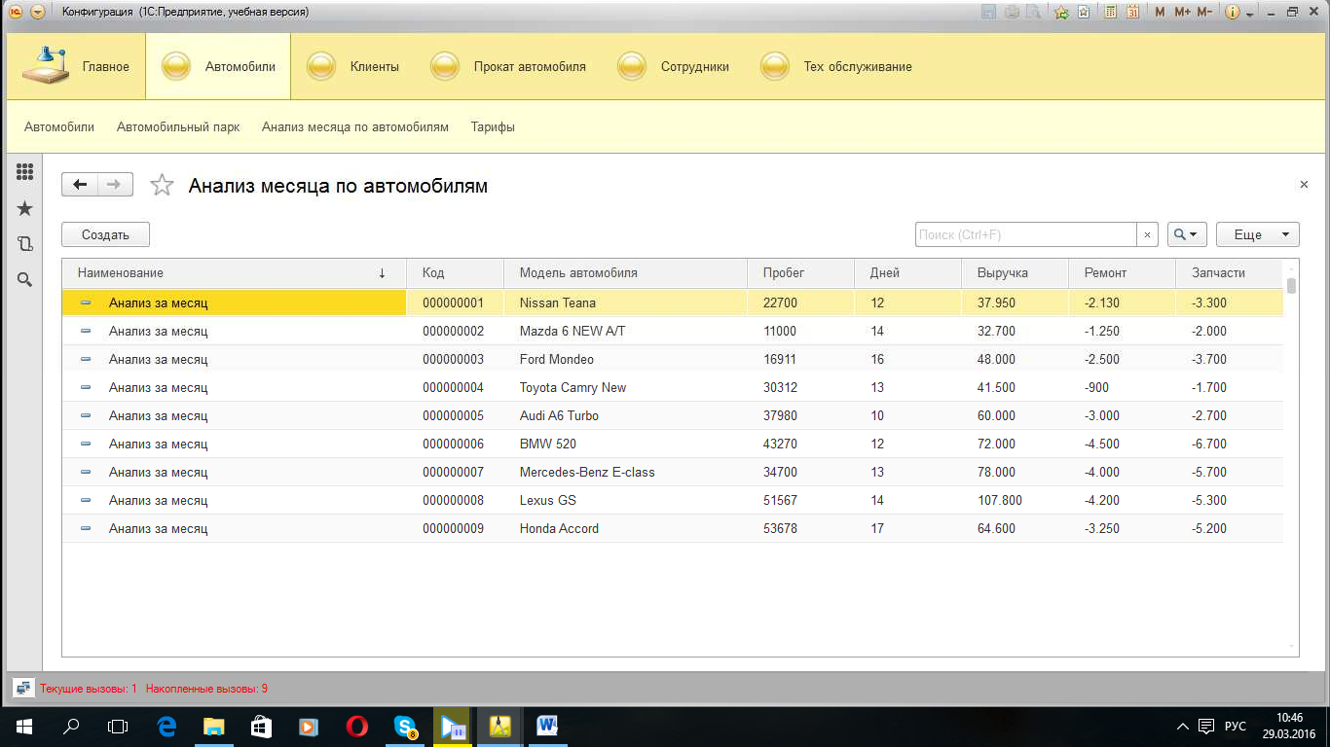1330x747 pixels.
Task: Click the Модель автомобиля column header
Action: pyautogui.click(x=625, y=272)
